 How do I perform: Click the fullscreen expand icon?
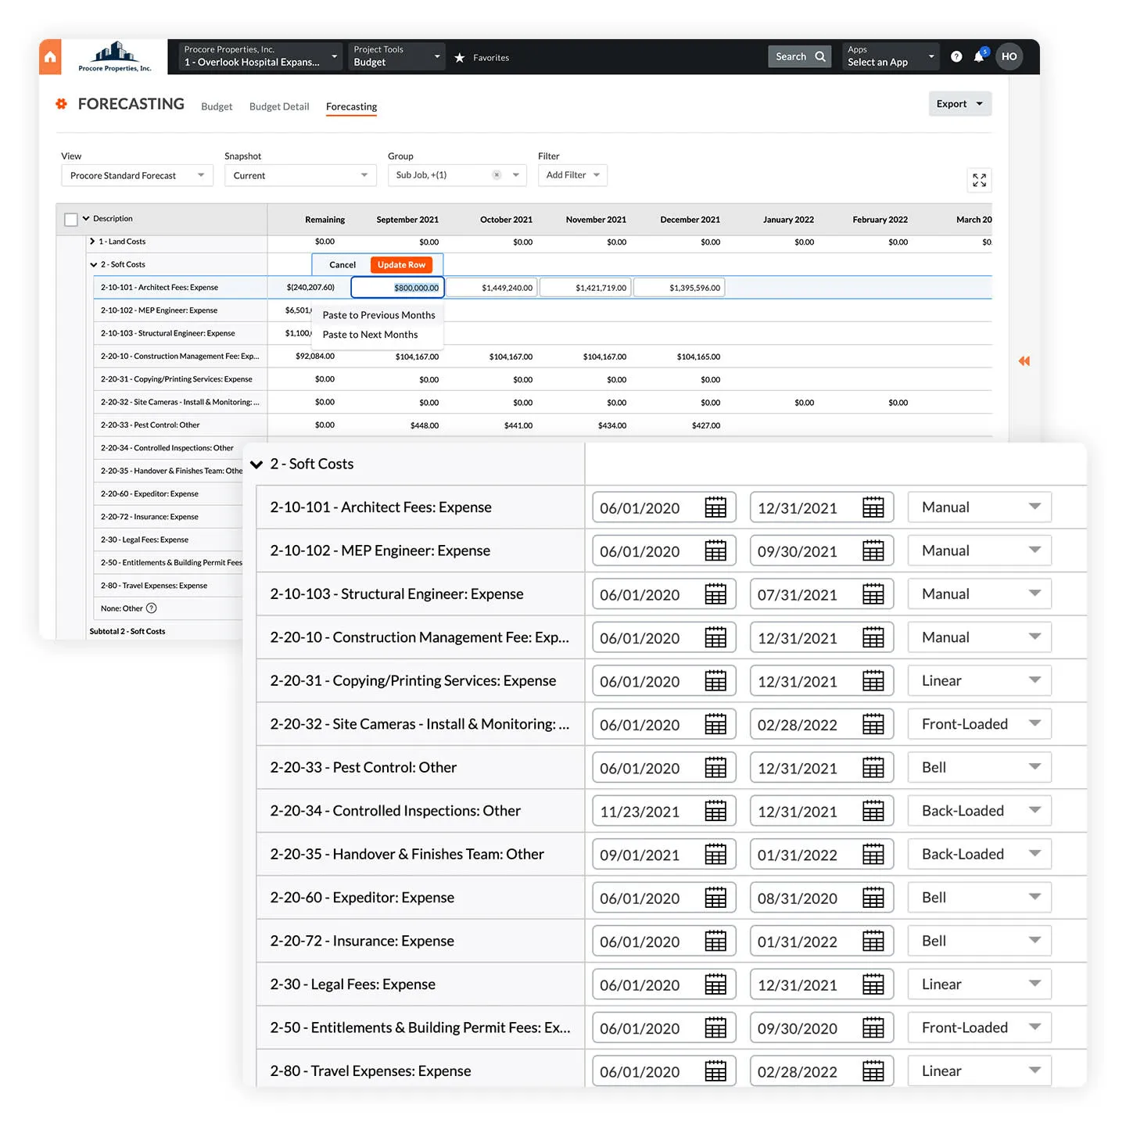point(979,181)
